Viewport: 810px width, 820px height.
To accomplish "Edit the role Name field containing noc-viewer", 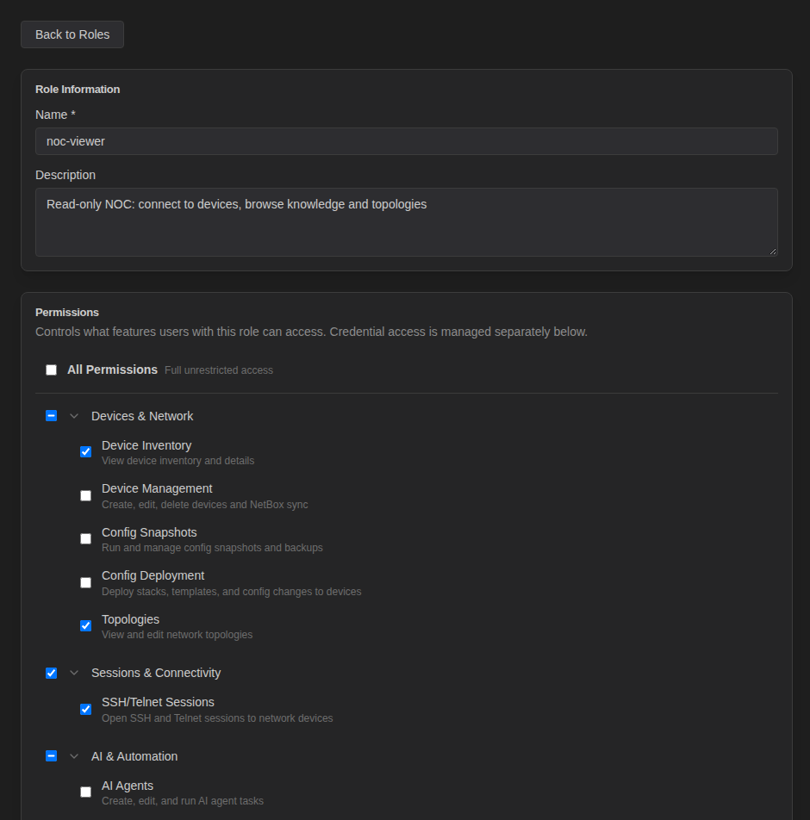I will click(x=407, y=141).
